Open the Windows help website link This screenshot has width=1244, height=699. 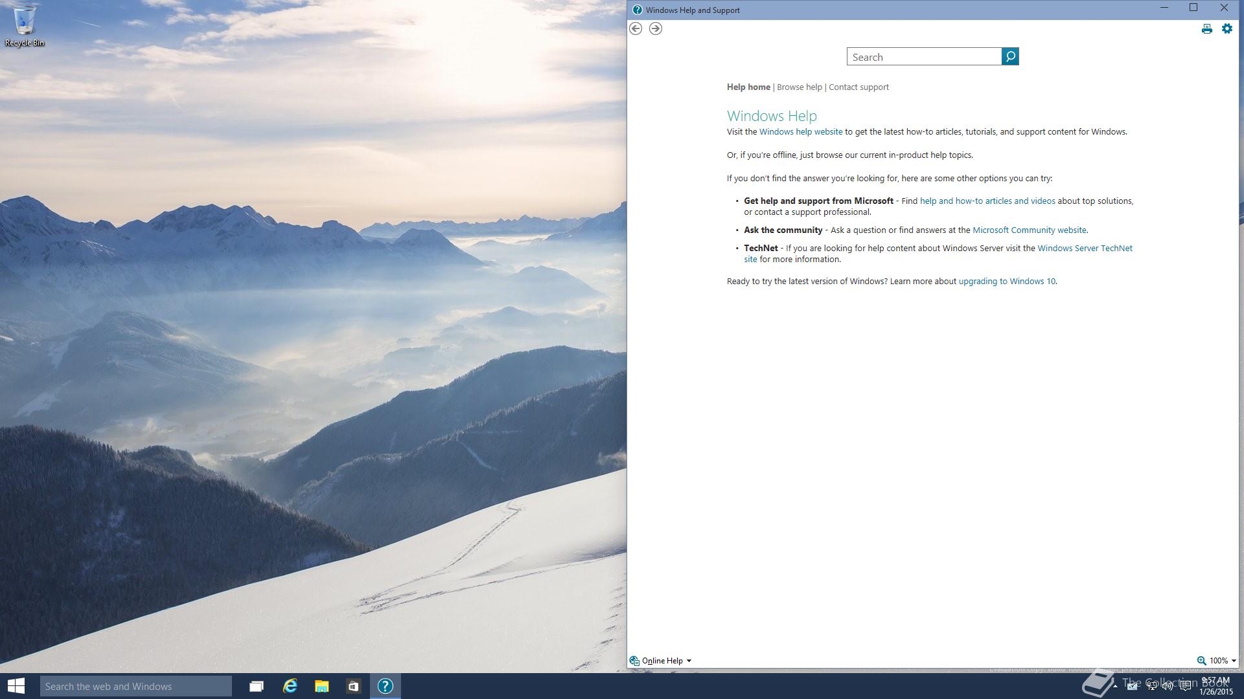coord(801,132)
